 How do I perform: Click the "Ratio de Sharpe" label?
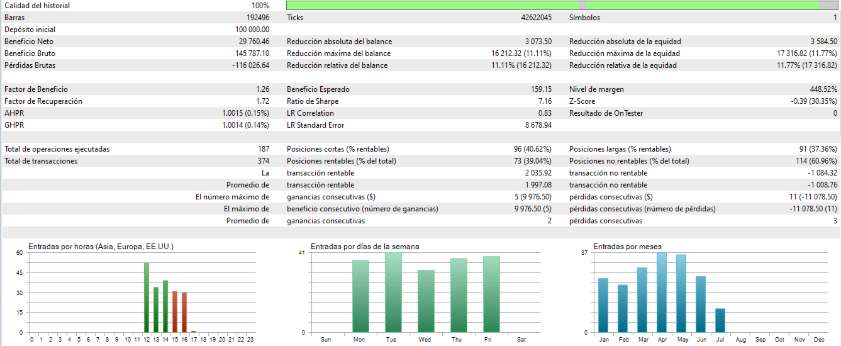click(313, 101)
